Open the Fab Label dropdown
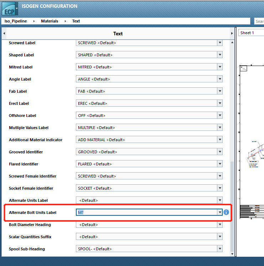This screenshot has width=264, height=266. tap(220, 91)
